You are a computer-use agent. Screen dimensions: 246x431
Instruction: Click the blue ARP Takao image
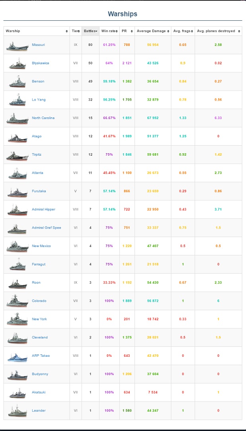point(18,356)
